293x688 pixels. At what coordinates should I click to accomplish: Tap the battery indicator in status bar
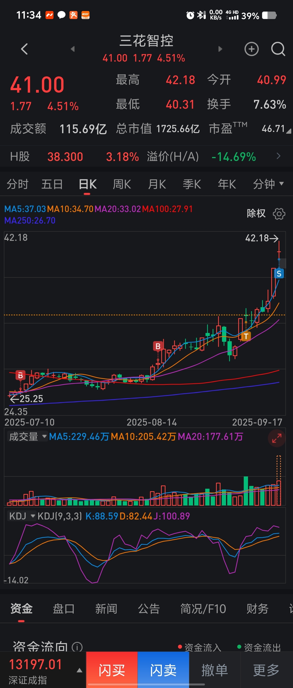click(x=269, y=16)
